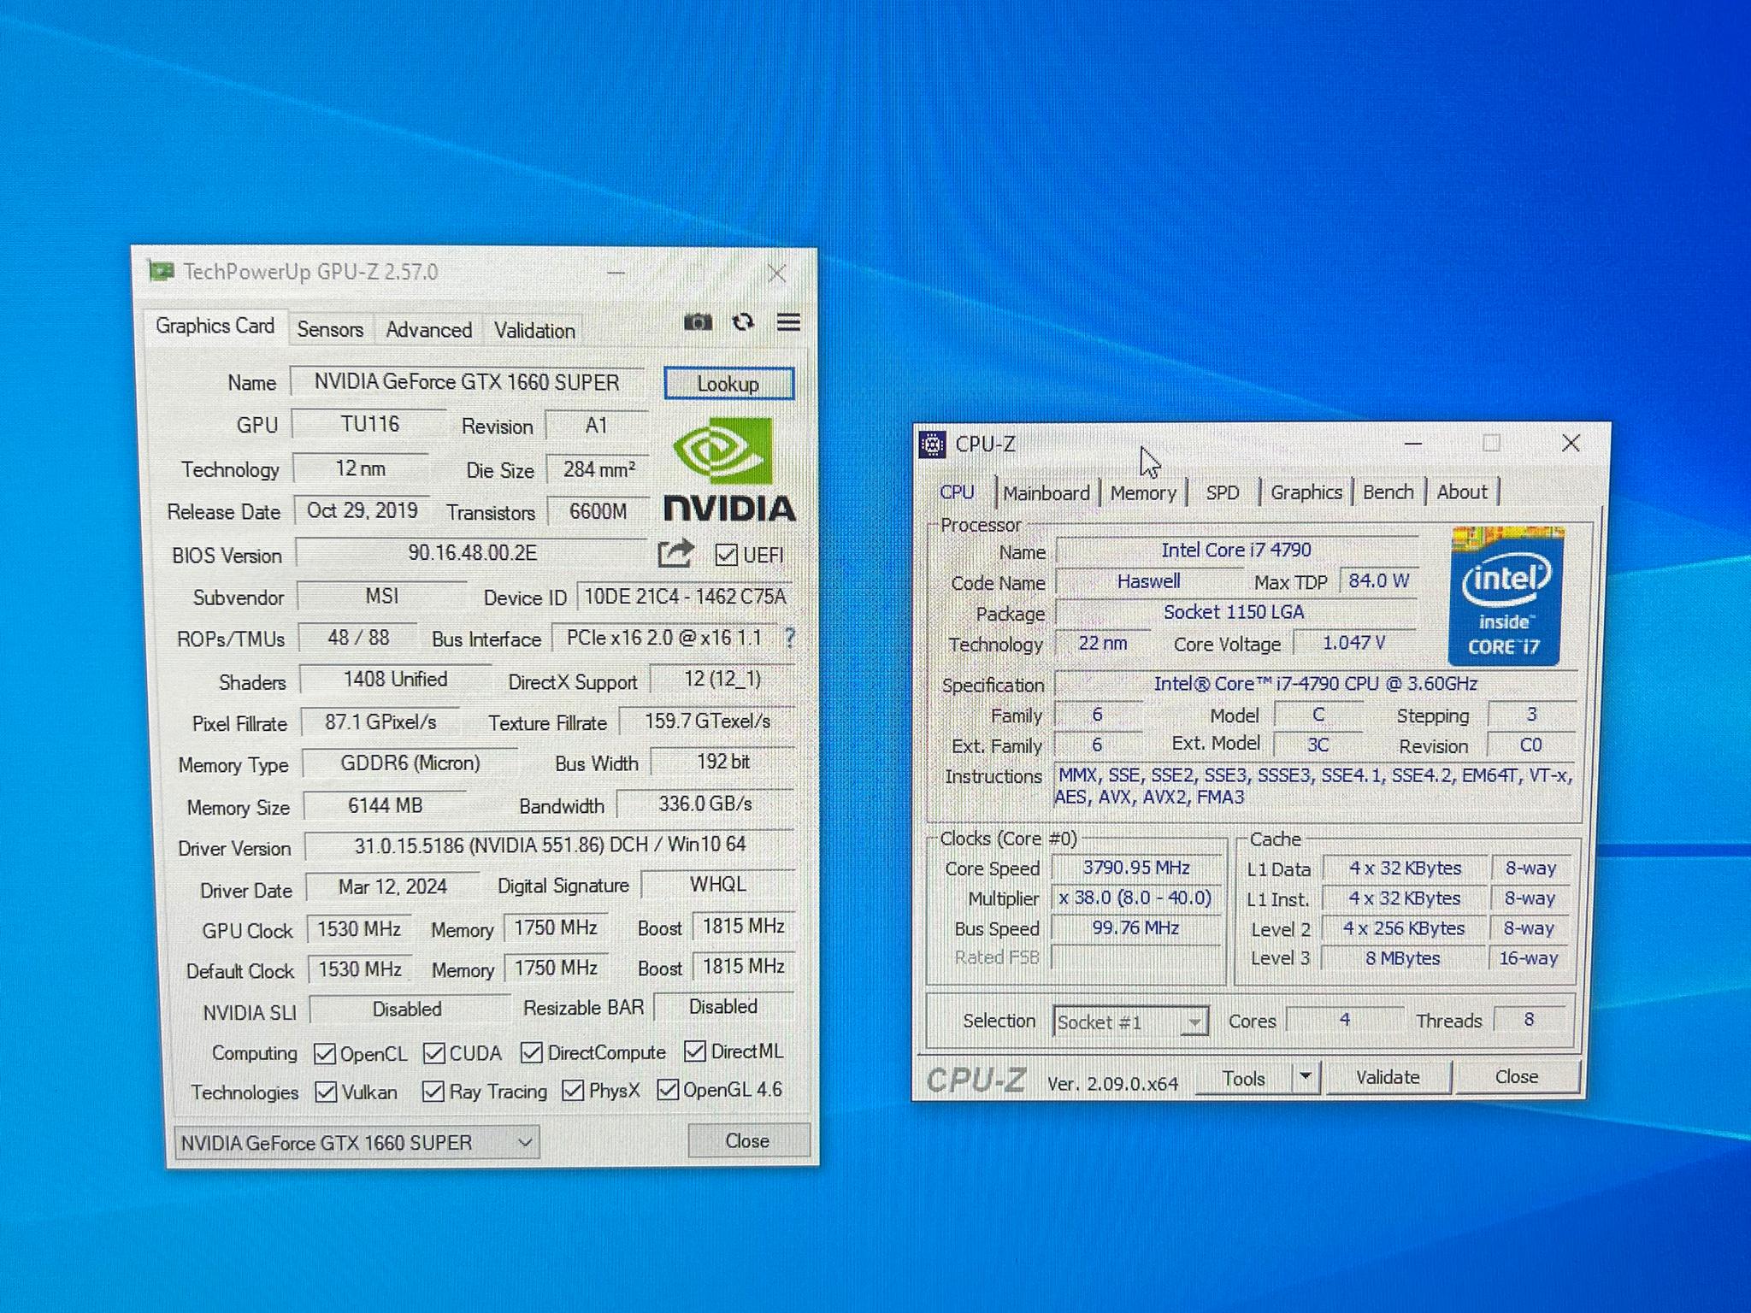Toggle the Ray Tracing checkbox
Viewport: 1751px width, 1313px height.
tap(433, 1091)
